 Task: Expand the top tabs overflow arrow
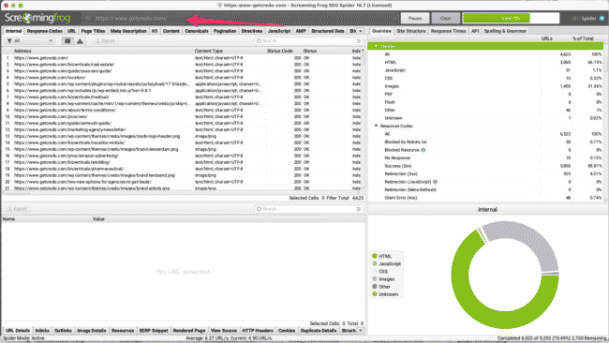tap(361, 31)
